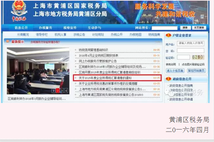Open the 办税地图 submenu link
The height and width of the screenshot is (142, 214).
(x=136, y=35)
